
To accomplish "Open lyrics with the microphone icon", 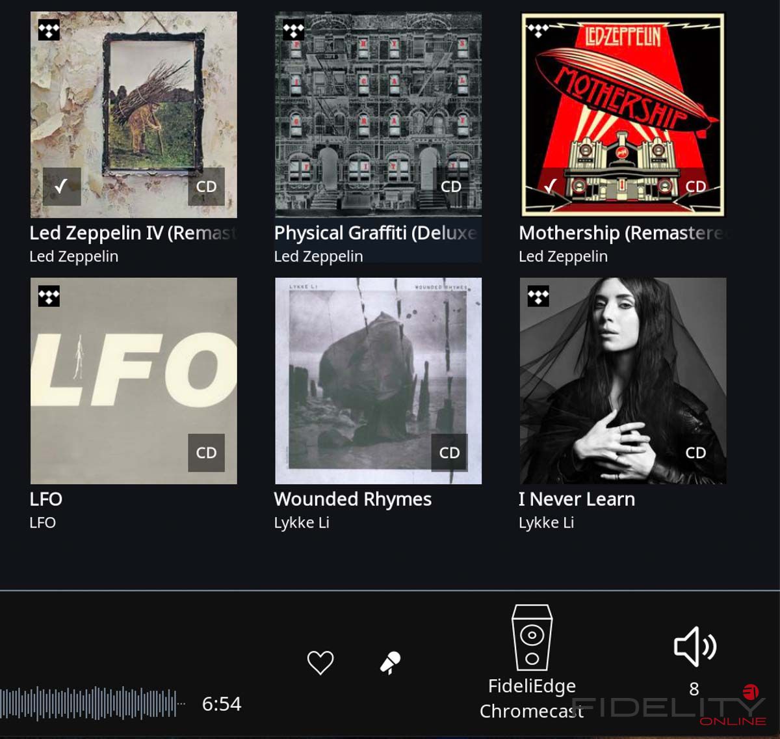I will tap(391, 663).
